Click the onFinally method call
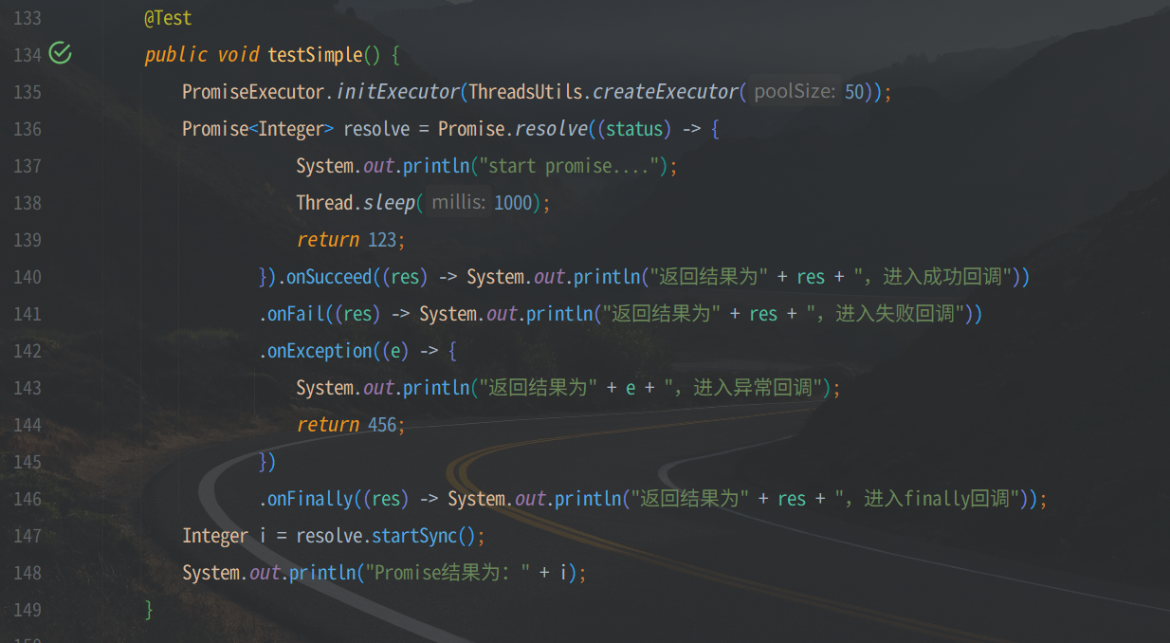 click(310, 499)
